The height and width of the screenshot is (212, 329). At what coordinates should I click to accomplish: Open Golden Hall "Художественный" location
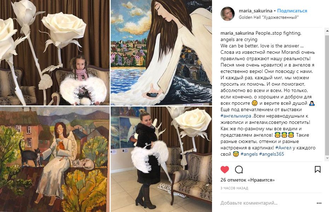tap(269, 17)
